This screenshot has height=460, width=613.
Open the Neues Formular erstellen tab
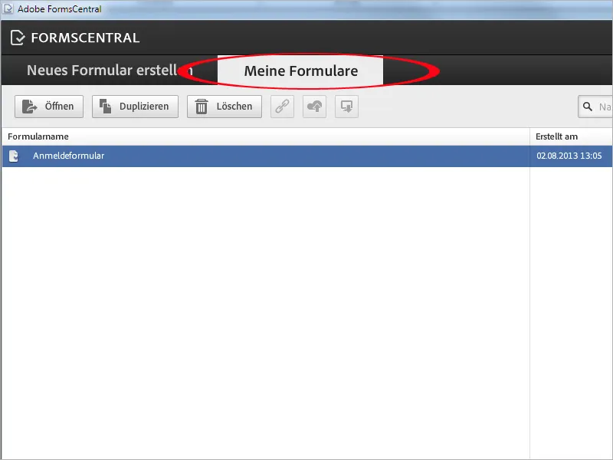pos(110,71)
